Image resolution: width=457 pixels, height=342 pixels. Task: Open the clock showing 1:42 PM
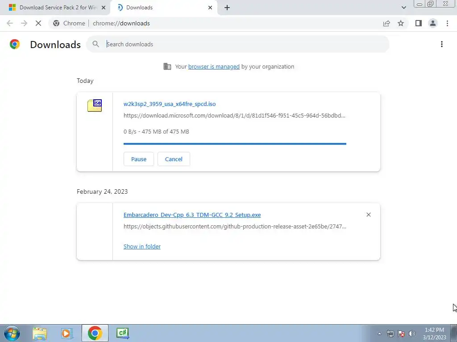point(434,333)
